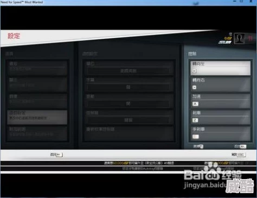Click the SP speed points badge
Viewport: 257px width, 198px height.
click(x=228, y=38)
